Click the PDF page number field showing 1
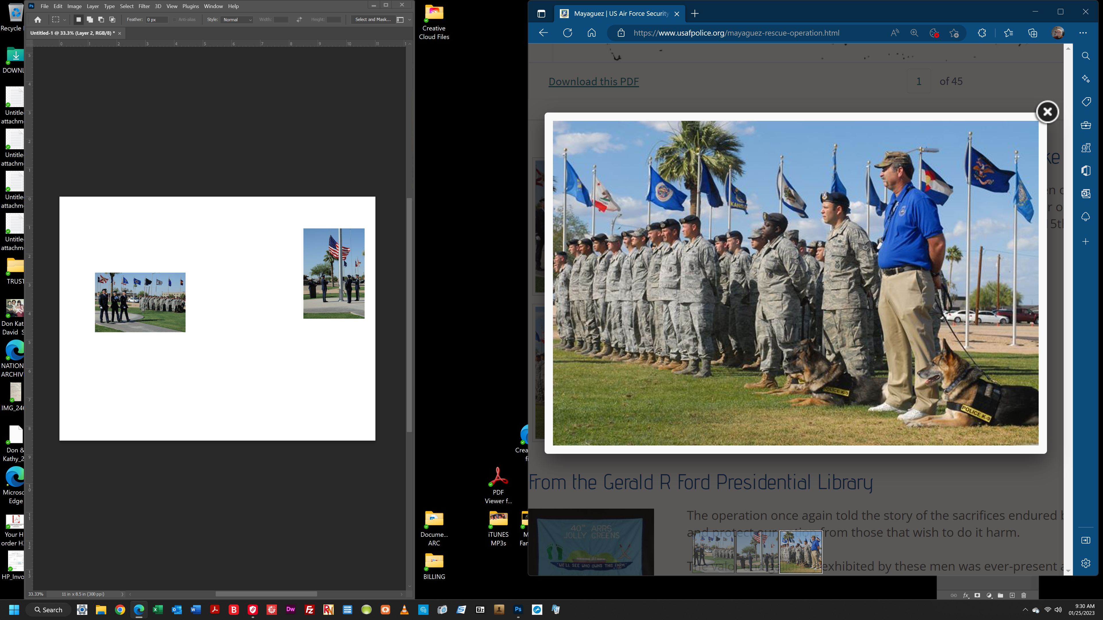 [919, 81]
